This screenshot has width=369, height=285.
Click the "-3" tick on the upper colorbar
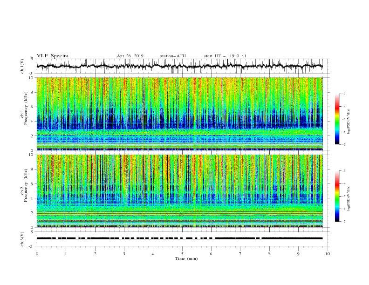343,94
